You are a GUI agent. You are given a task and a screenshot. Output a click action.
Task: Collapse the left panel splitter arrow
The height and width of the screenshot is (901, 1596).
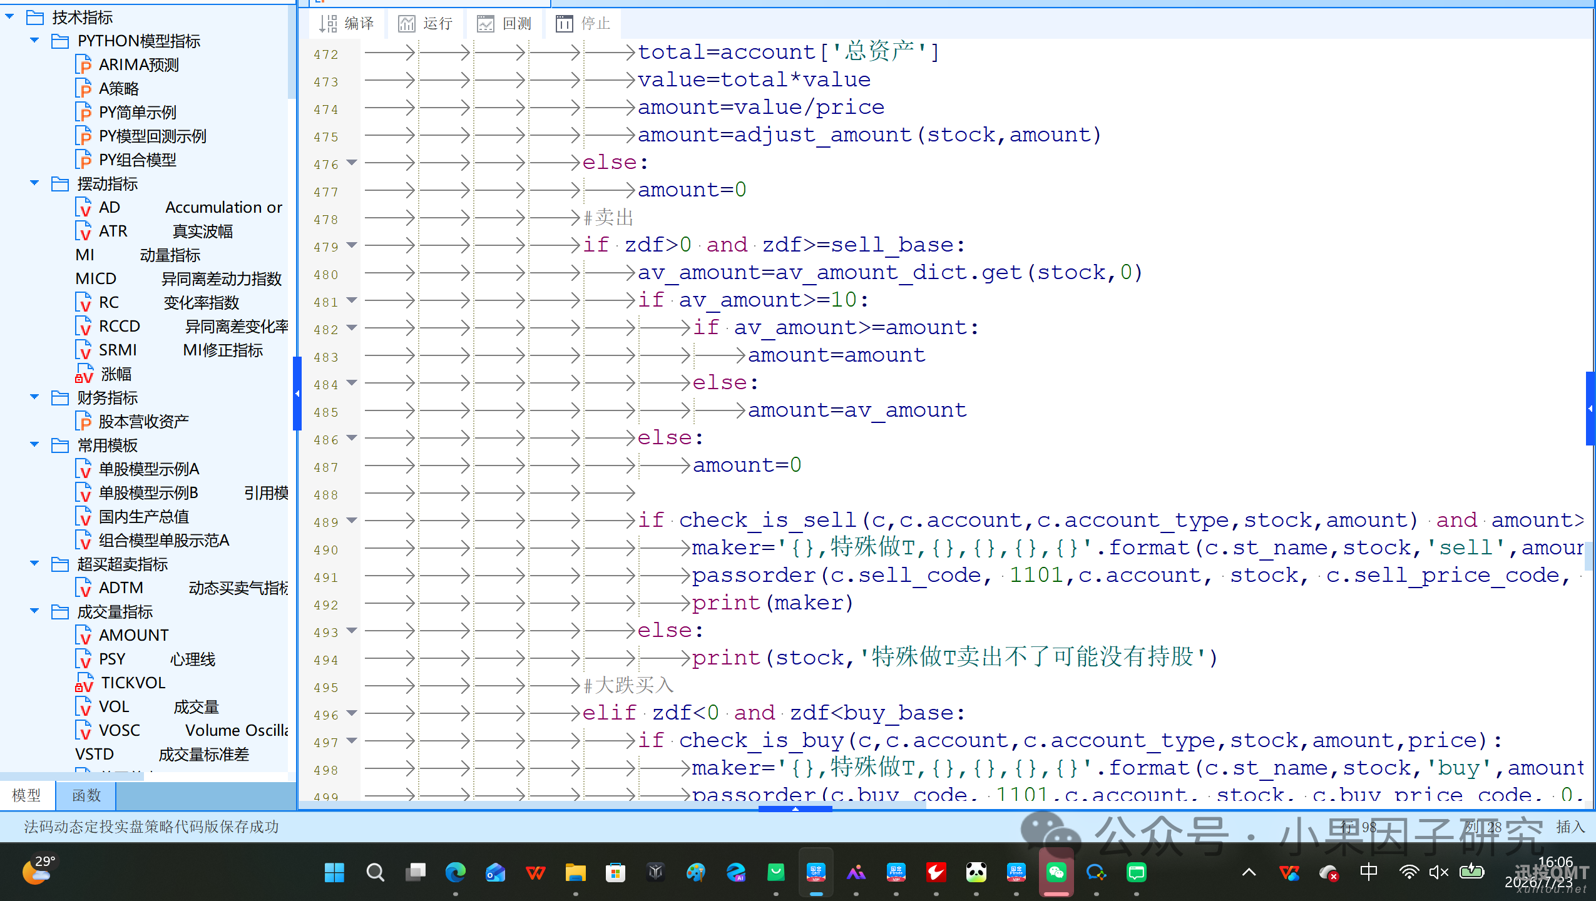pos(297,394)
